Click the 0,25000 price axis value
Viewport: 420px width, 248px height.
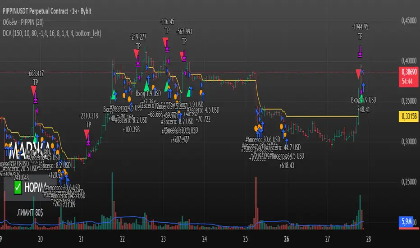(x=409, y=182)
